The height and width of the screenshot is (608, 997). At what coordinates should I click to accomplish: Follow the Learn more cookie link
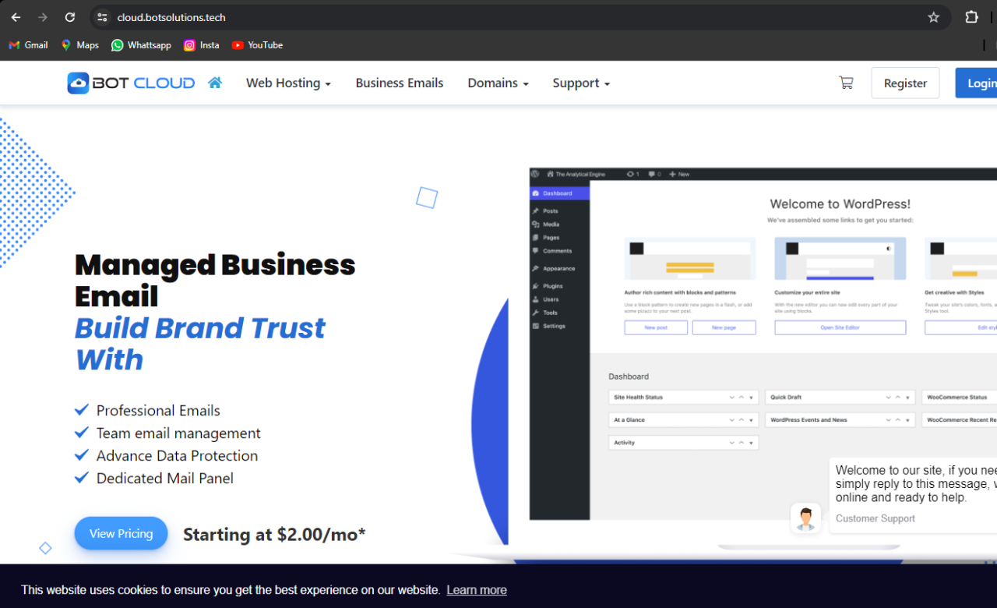pyautogui.click(x=477, y=590)
